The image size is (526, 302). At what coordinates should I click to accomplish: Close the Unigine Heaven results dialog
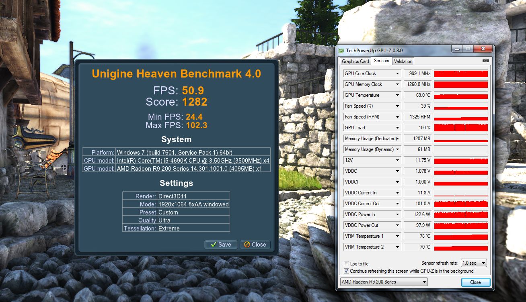255,245
